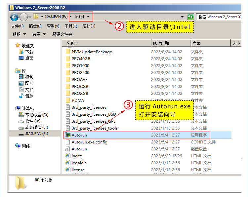Open the 编辑(E) menu
This screenshot has height=197, width=248.
coord(35,26)
